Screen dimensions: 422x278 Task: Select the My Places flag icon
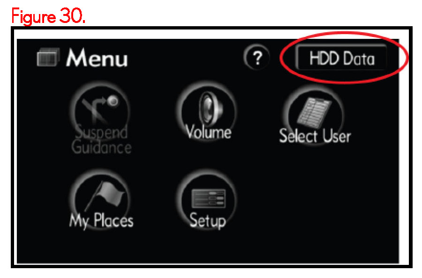(x=105, y=195)
